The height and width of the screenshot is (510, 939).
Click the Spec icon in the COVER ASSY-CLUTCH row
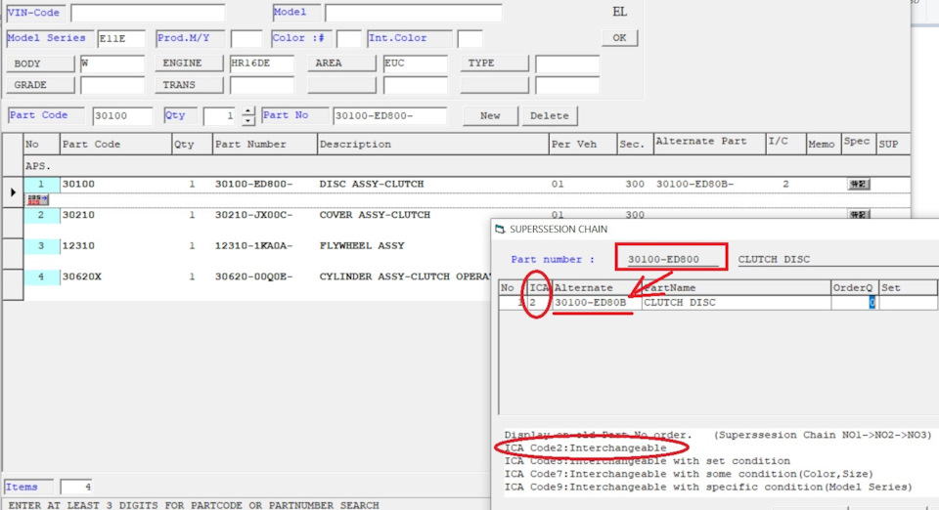(858, 215)
